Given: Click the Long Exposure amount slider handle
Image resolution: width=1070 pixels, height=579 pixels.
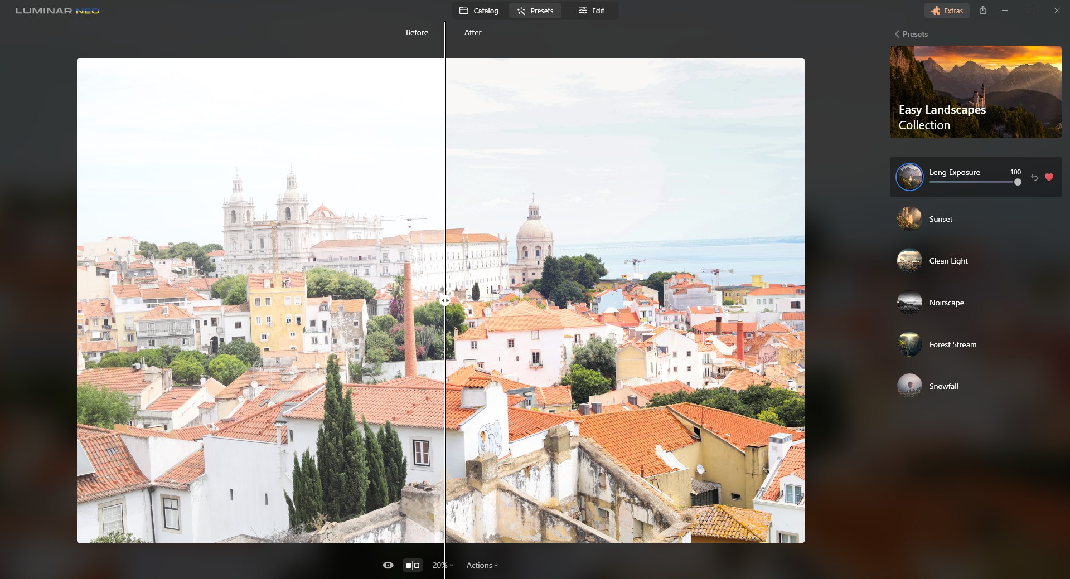Looking at the screenshot, I should [1018, 182].
